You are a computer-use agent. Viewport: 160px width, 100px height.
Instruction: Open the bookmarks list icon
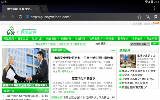(156, 17)
